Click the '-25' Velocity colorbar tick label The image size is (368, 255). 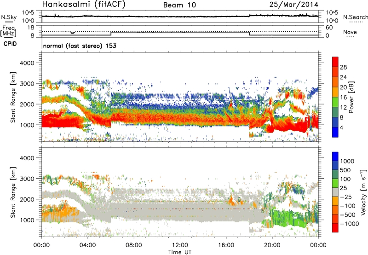click(345, 197)
